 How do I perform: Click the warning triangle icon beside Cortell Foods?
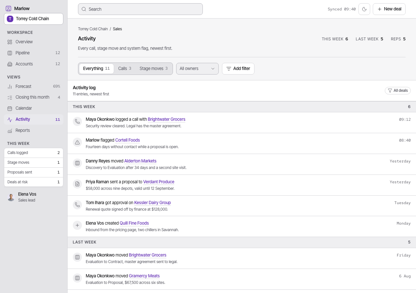click(x=77, y=142)
